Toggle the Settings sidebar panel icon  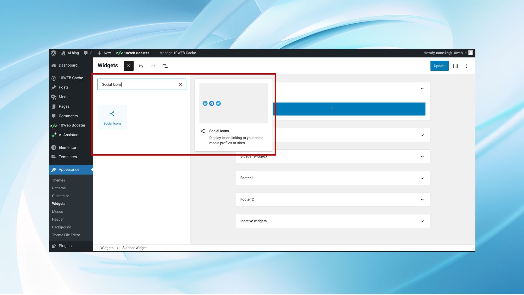pyautogui.click(x=455, y=66)
